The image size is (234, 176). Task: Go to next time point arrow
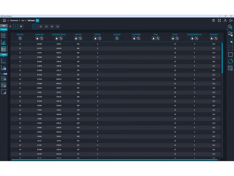coord(21,26)
